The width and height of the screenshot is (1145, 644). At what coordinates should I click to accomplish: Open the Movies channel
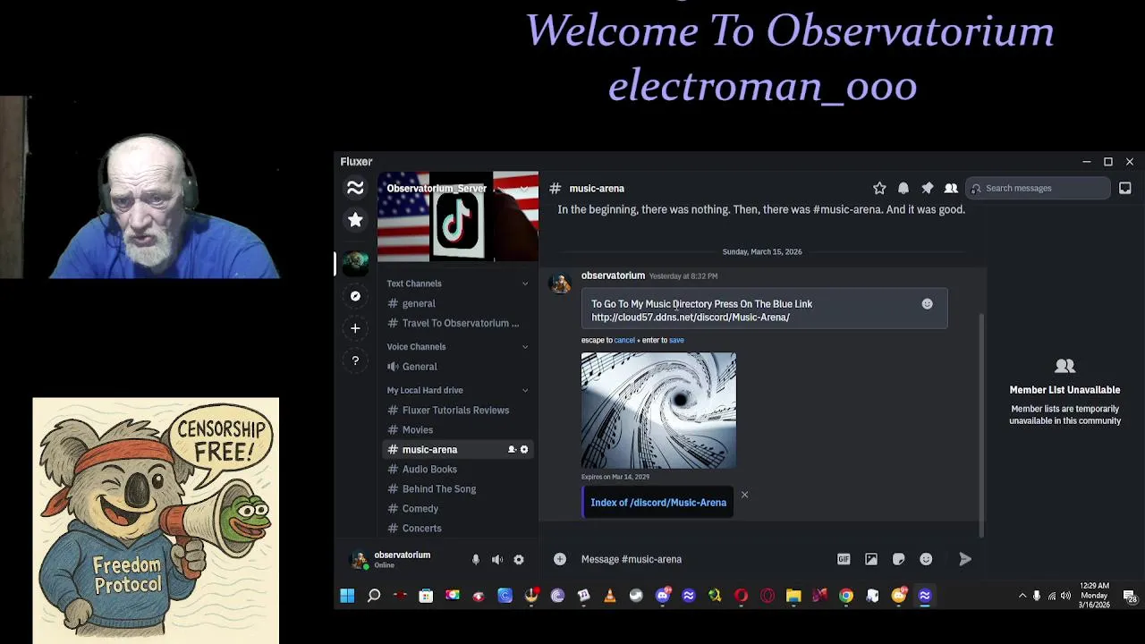click(x=458, y=430)
